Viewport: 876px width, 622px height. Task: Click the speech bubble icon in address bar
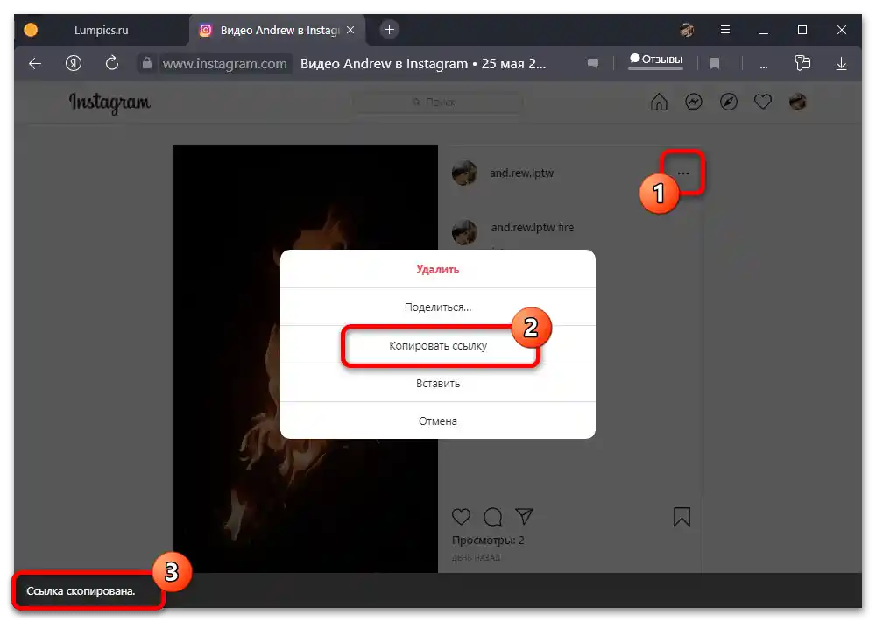pyautogui.click(x=593, y=63)
